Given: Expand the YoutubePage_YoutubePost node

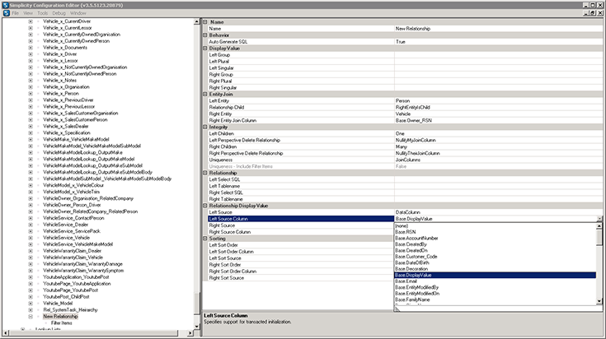Looking at the screenshot, I should pos(31,290).
